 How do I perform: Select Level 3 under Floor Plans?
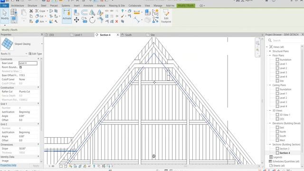point(283,72)
